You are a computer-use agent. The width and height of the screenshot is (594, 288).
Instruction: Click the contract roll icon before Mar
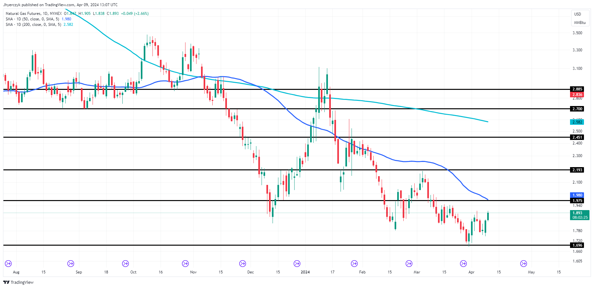409,264
